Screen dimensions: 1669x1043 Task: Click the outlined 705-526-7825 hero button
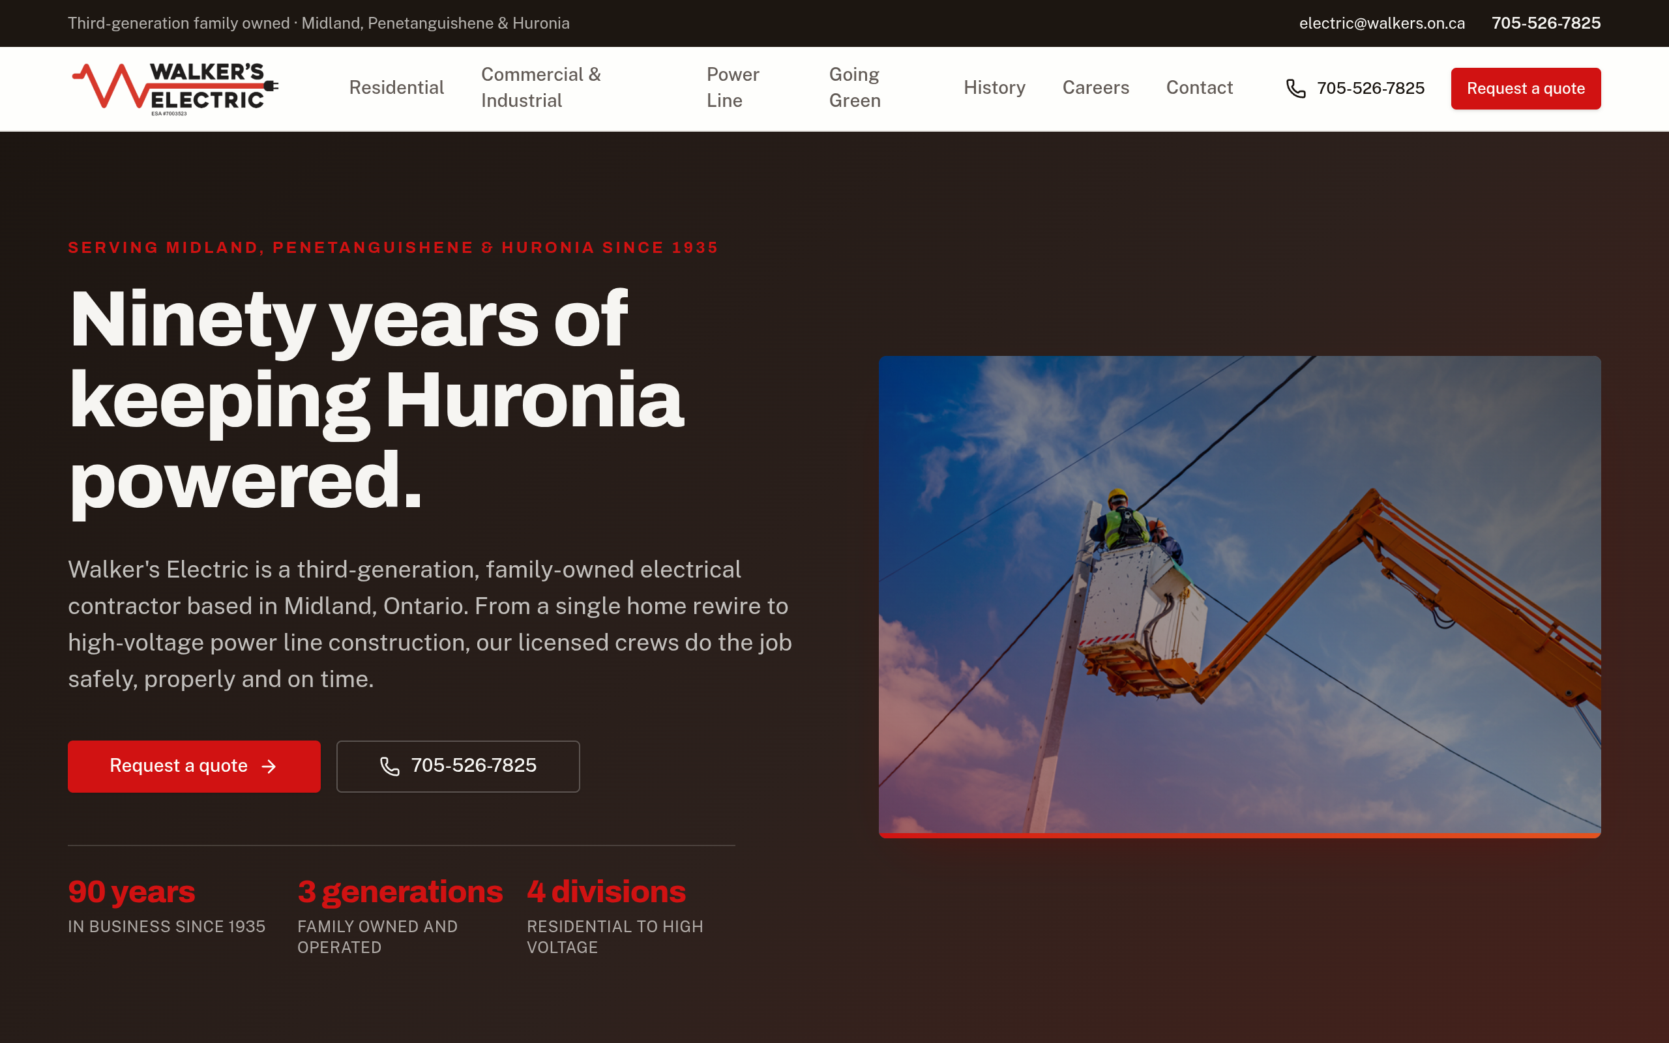click(458, 767)
